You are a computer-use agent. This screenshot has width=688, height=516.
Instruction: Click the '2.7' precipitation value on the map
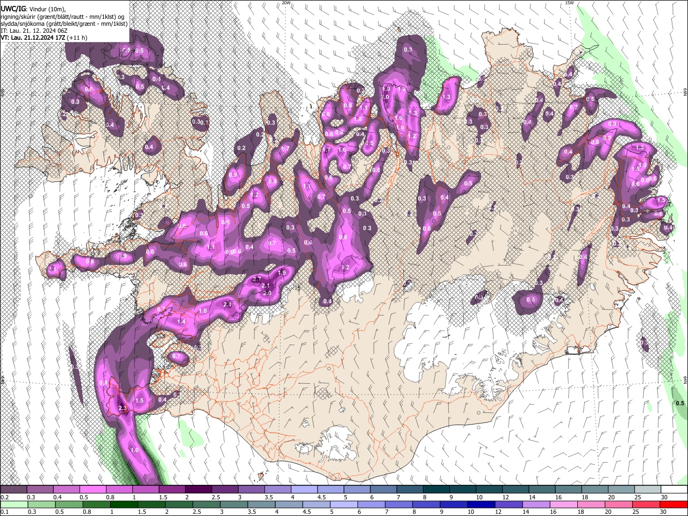[256, 279]
